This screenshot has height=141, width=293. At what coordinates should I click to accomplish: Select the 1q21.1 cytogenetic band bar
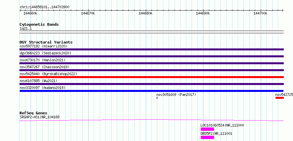[152, 32]
